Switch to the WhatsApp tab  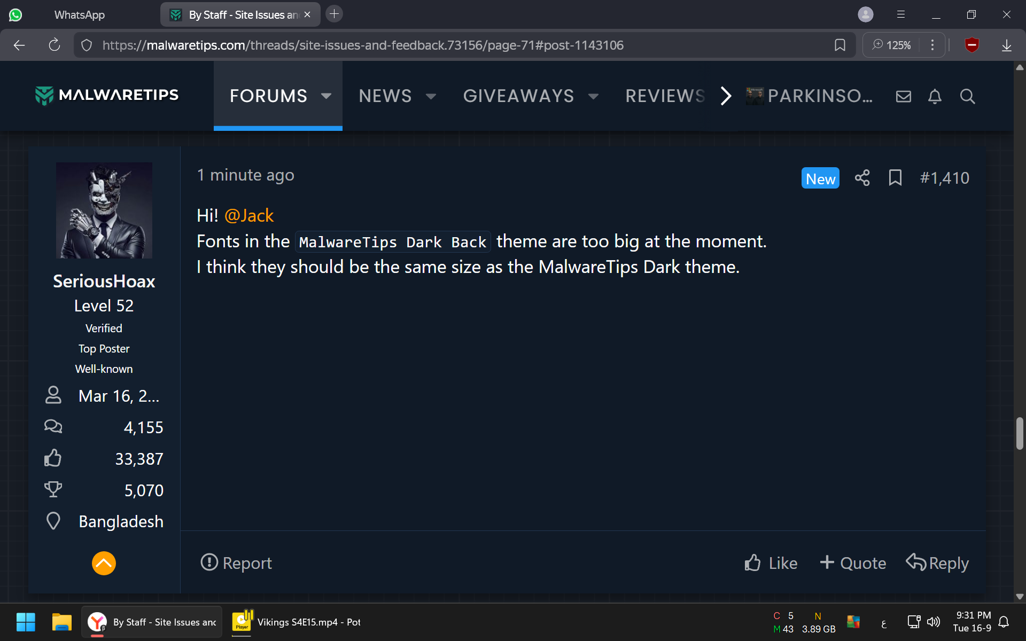(x=79, y=15)
